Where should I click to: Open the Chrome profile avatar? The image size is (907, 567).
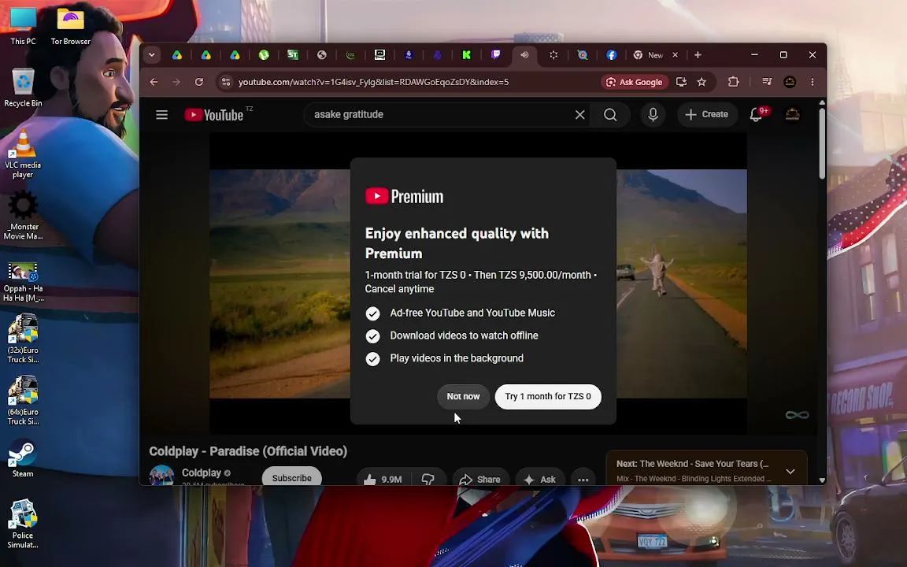pos(790,82)
